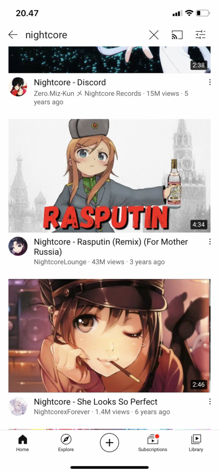Go to the Home tab
The height and width of the screenshot is (473, 219).
point(22,443)
